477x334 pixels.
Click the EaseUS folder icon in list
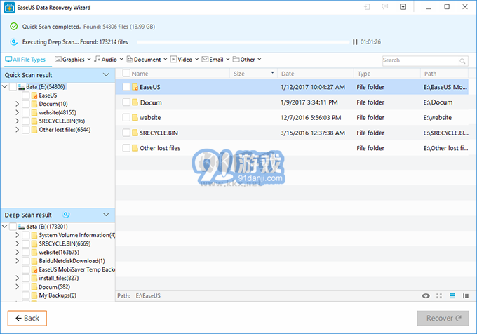pyautogui.click(x=135, y=87)
